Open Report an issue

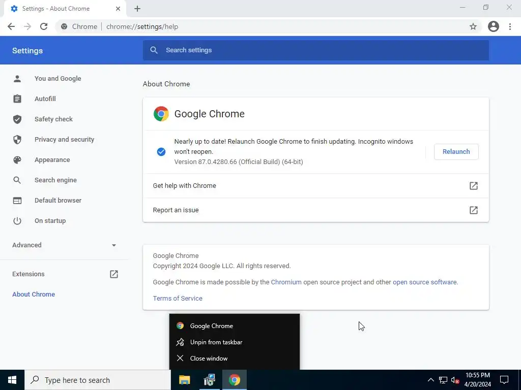point(315,210)
